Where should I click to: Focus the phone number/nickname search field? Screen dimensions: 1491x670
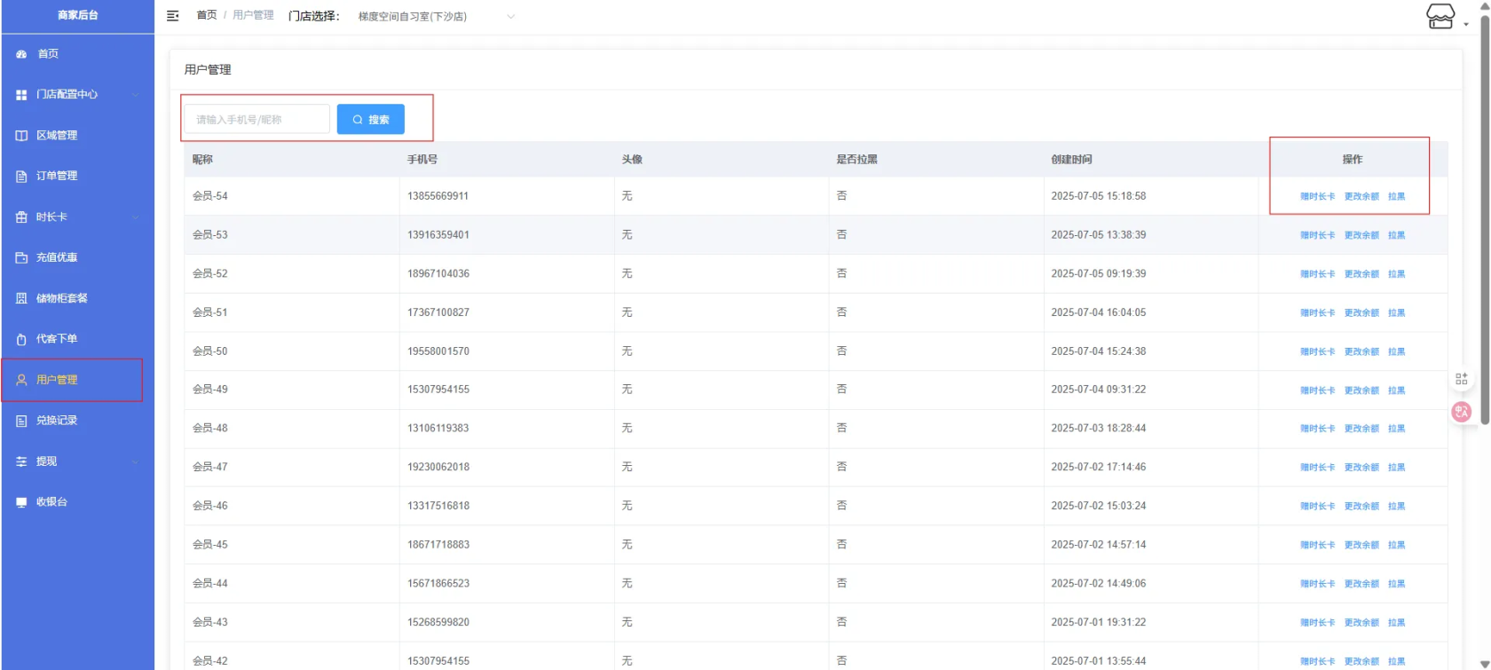[x=256, y=120]
